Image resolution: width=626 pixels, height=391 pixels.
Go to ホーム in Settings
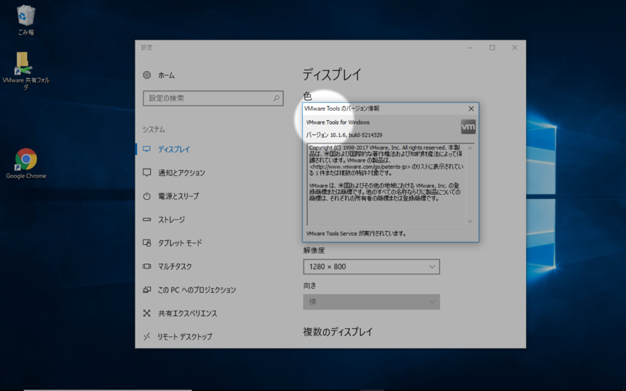click(x=167, y=75)
